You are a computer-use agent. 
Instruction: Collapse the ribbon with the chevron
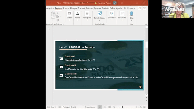[146, 24]
